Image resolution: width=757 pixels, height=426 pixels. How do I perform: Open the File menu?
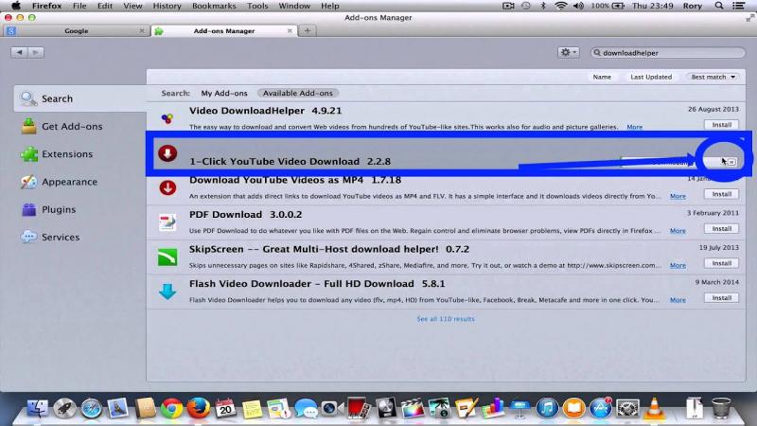tap(79, 6)
